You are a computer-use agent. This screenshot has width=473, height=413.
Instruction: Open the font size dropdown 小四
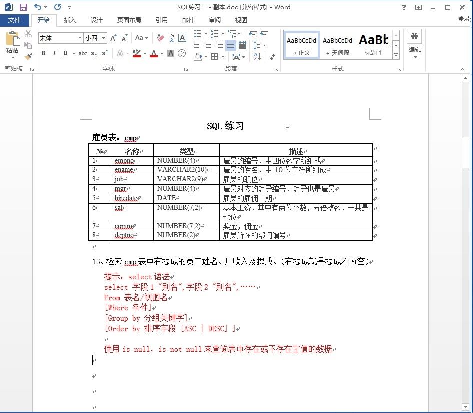[x=103, y=38]
